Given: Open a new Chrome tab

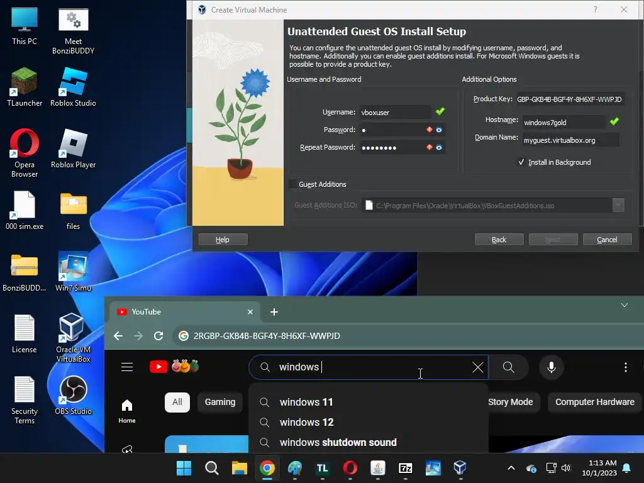Looking at the screenshot, I should [x=274, y=312].
